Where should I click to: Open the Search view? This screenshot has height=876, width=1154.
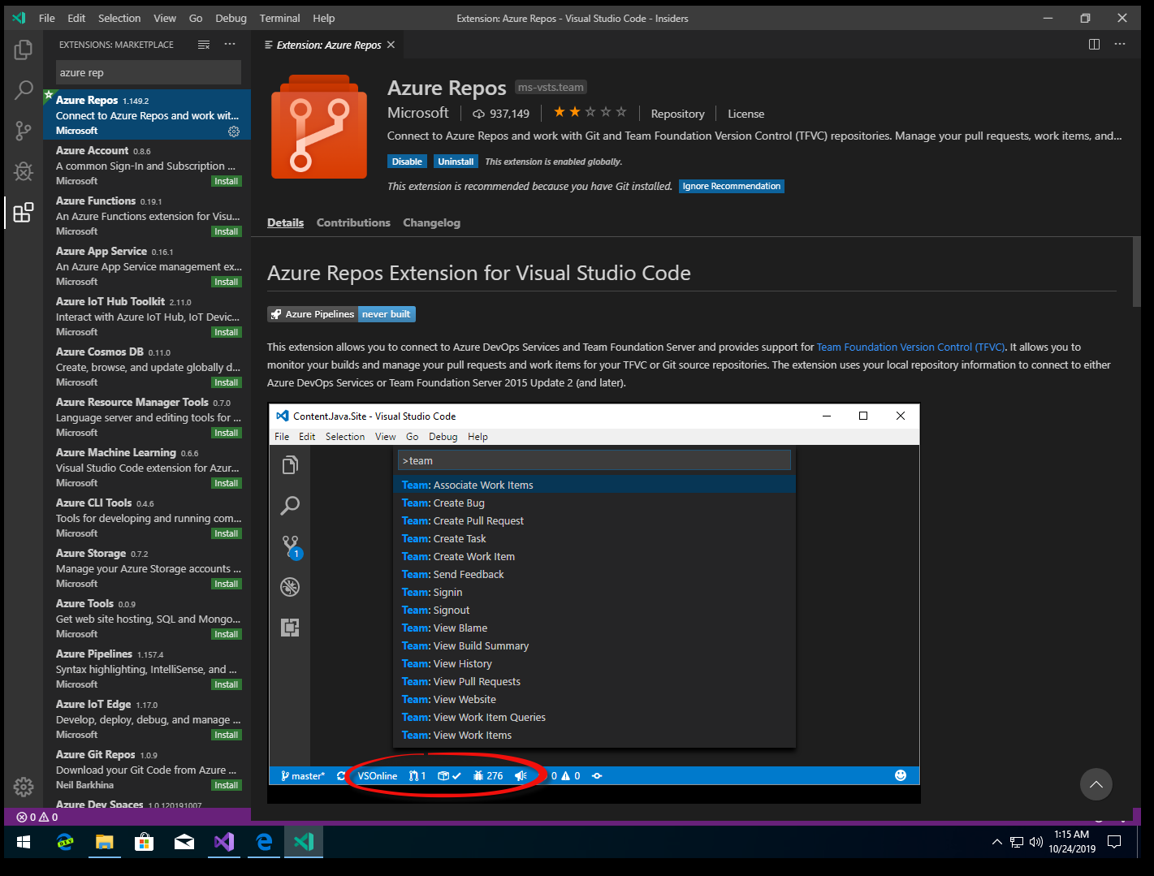[x=23, y=90]
